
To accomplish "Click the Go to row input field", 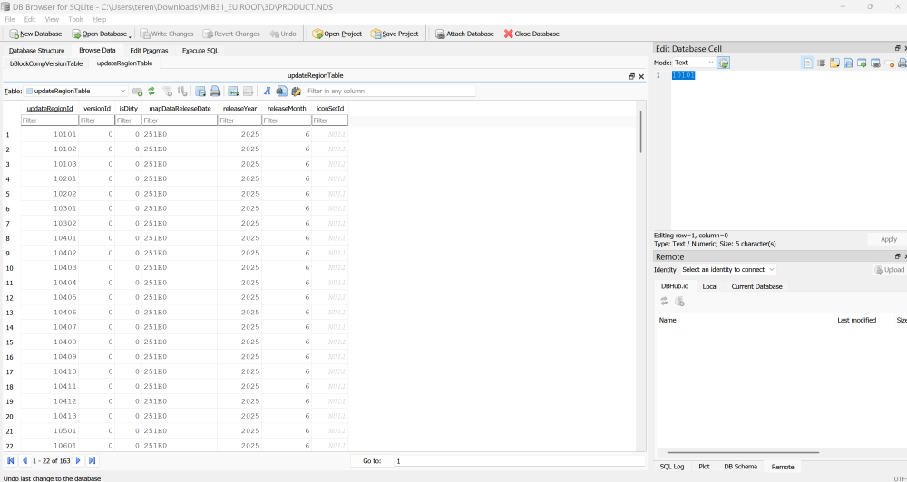I will coord(520,460).
